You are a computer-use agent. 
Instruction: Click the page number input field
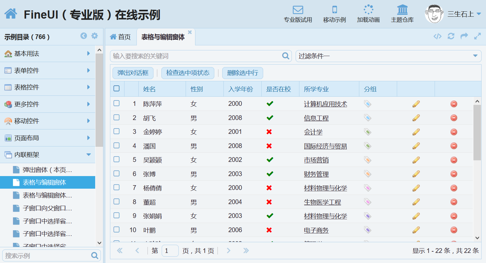[170, 251]
